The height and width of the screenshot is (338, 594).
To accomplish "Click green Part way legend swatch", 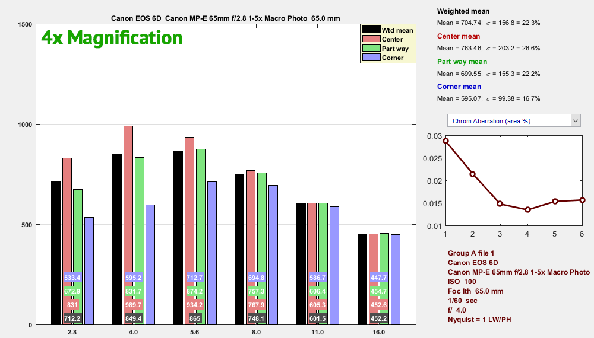I will click(371, 49).
